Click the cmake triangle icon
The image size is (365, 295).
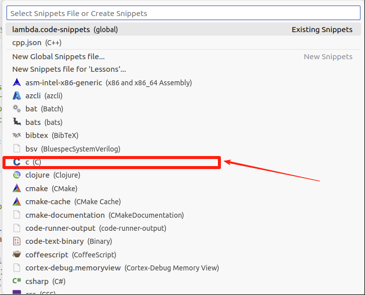pyautogui.click(x=17, y=188)
